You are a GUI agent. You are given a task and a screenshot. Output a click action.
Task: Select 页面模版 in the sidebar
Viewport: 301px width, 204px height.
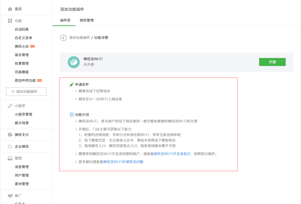coord(22,72)
